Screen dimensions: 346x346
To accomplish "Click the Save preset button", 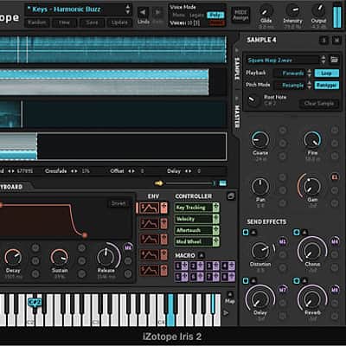I will (x=92, y=22).
